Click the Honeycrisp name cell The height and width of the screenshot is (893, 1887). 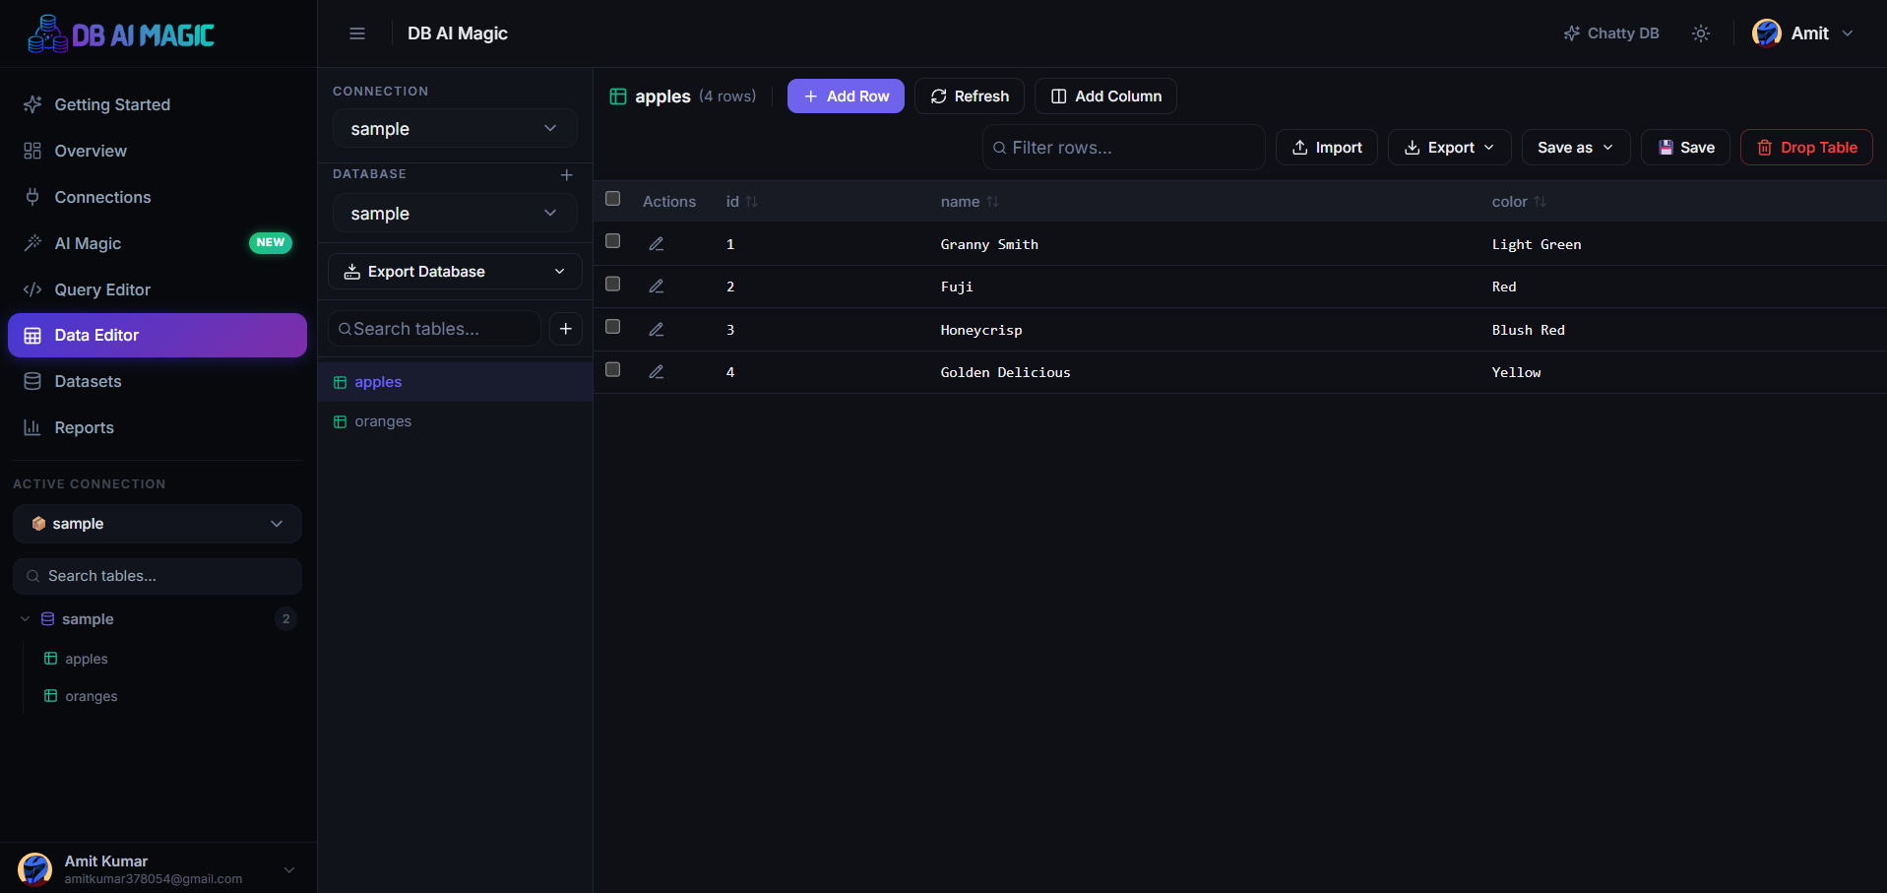[981, 330]
